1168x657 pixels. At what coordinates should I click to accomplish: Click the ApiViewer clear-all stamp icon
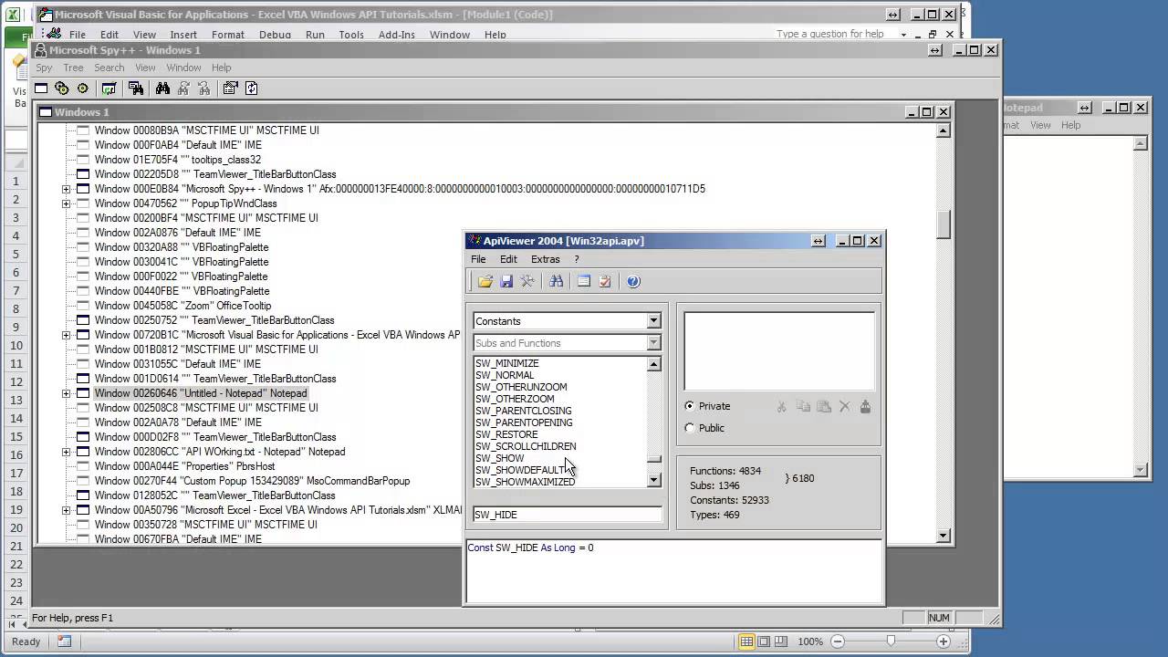point(865,407)
